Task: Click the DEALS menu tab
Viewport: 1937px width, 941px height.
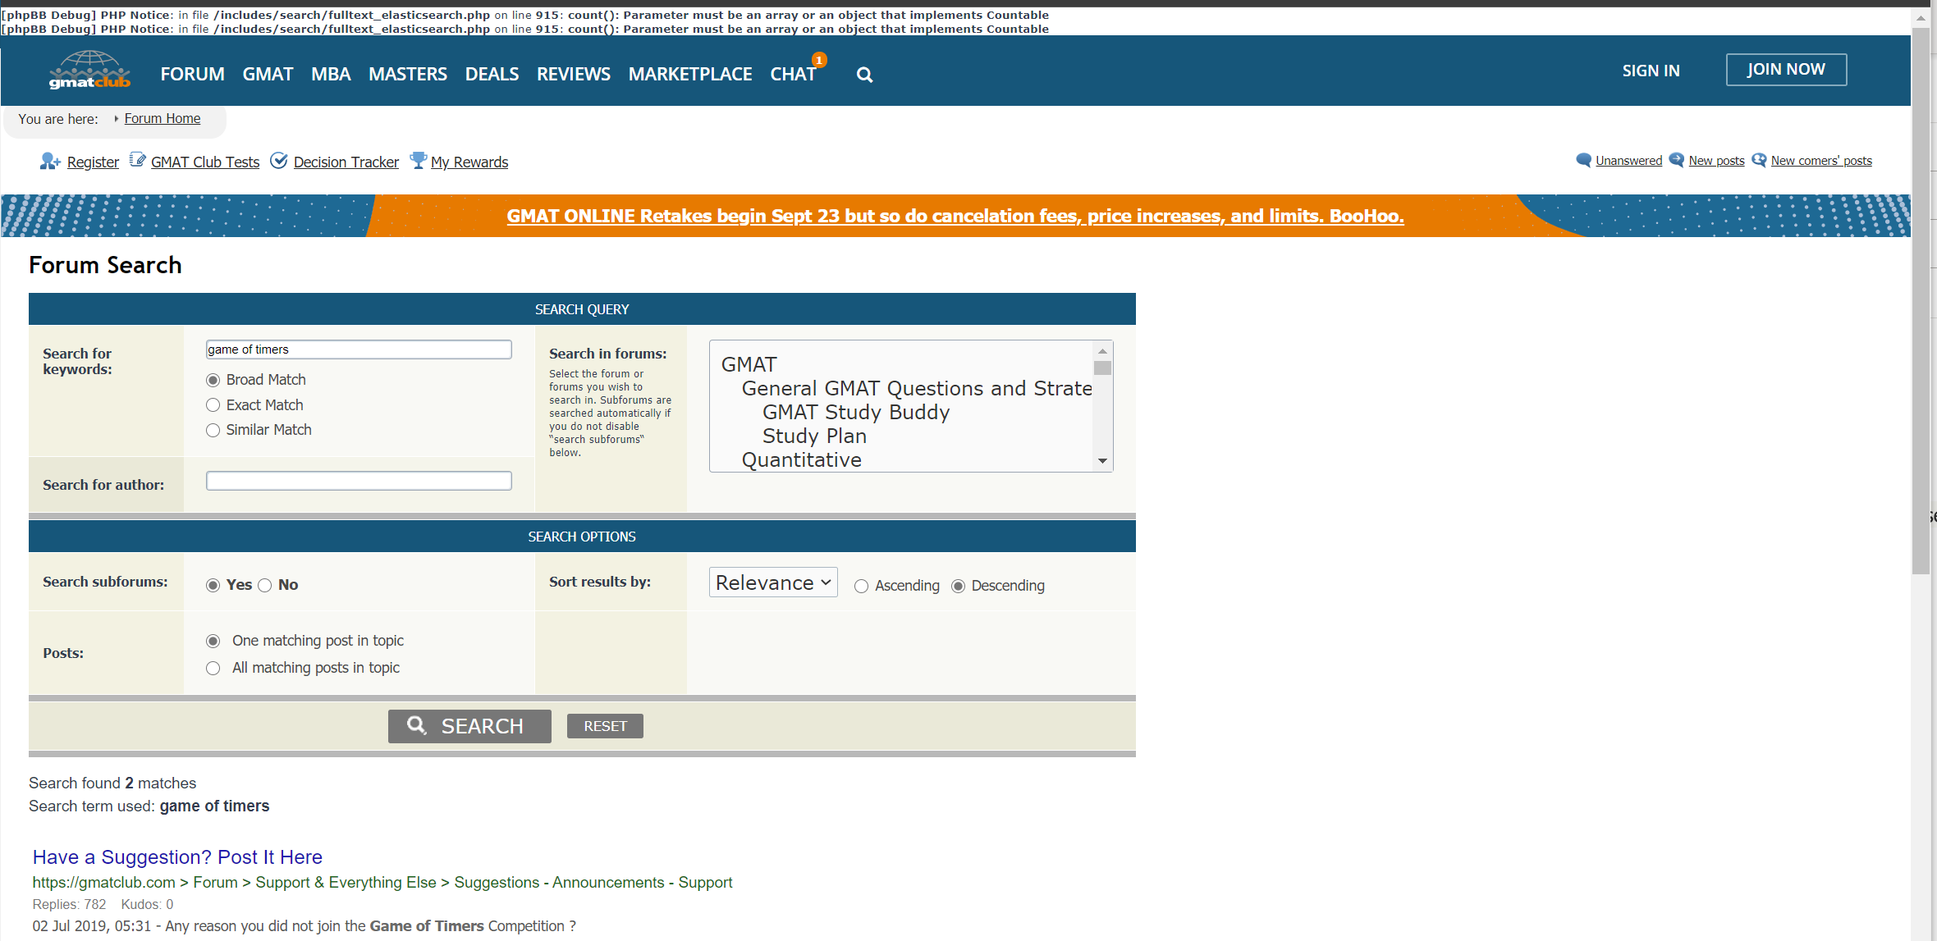Action: [493, 73]
